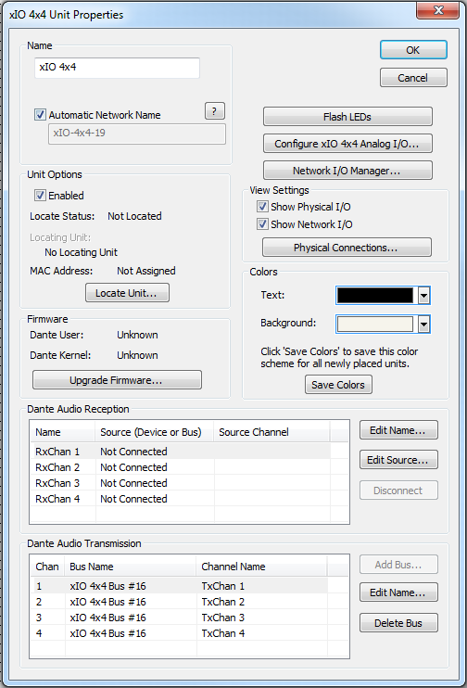Click Channel Name column header

coord(262,567)
